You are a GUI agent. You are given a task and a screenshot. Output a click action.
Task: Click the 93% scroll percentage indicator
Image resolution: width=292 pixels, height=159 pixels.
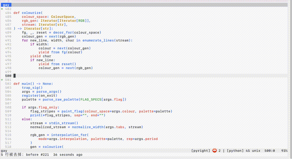pyautogui.click(x=284, y=151)
